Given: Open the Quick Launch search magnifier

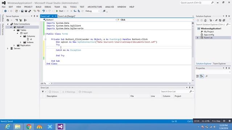Looking at the screenshot, I should click(x=212, y=3).
